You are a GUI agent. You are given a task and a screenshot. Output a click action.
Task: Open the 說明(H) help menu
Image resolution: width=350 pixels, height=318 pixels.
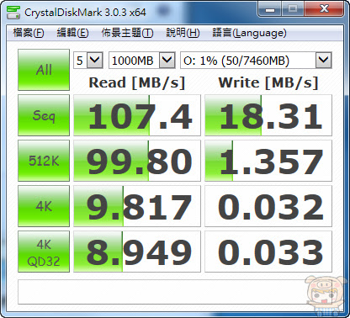pyautogui.click(x=183, y=33)
